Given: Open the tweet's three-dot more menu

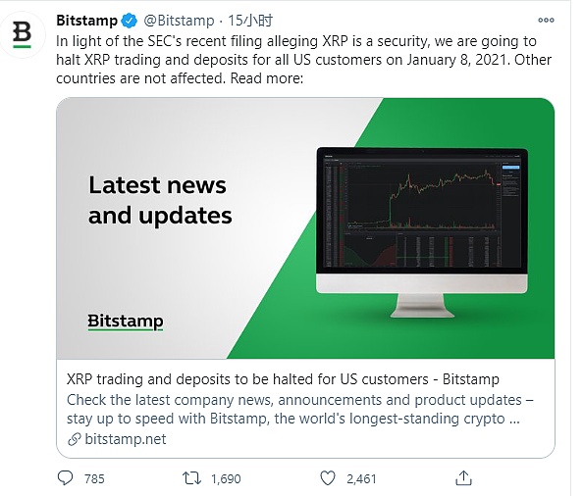Looking at the screenshot, I should pyautogui.click(x=546, y=20).
